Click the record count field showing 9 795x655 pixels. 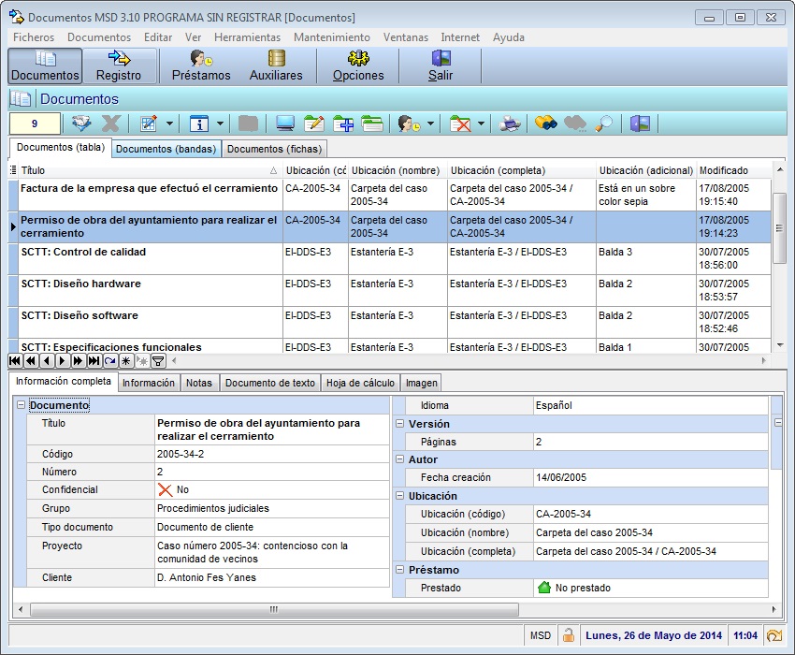[x=35, y=124]
